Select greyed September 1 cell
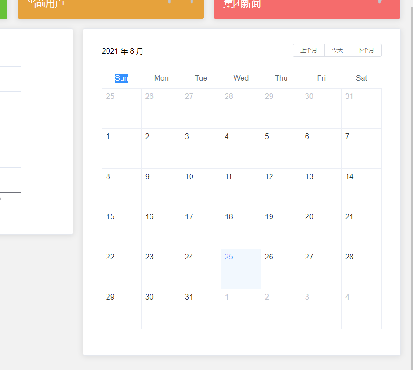 tap(241, 309)
